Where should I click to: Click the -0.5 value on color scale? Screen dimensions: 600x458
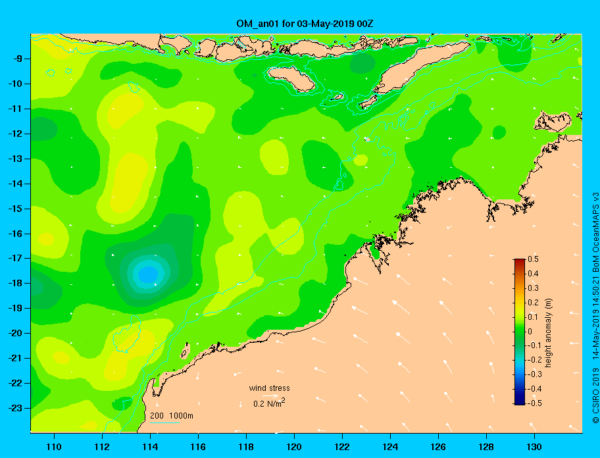click(535, 403)
